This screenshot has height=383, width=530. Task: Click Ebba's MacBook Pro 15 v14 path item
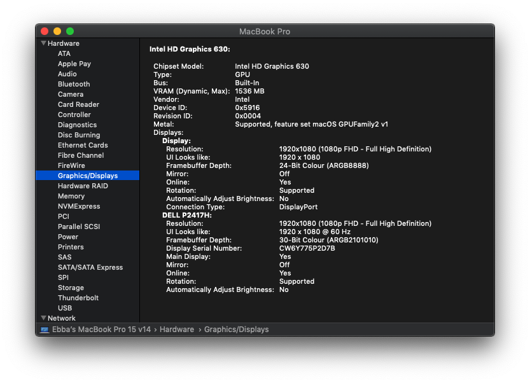click(101, 330)
